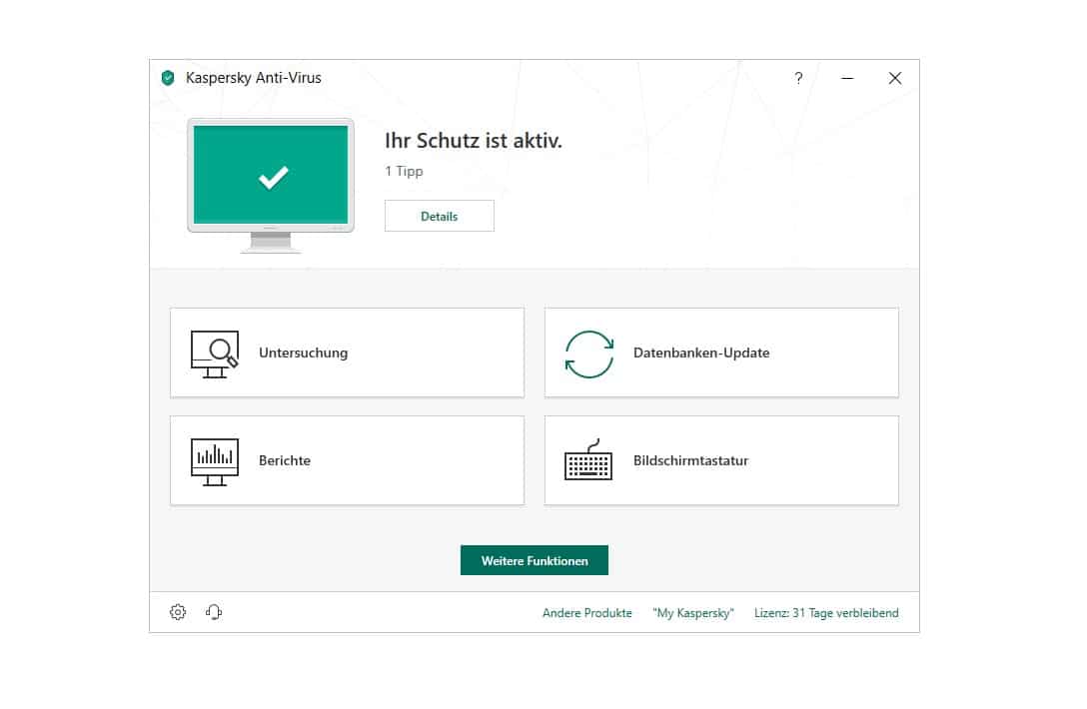Open settings via the gear icon
Viewport: 1087px width, 709px height.
(178, 612)
